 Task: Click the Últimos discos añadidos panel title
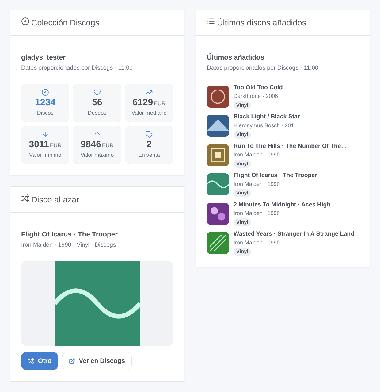261,23
